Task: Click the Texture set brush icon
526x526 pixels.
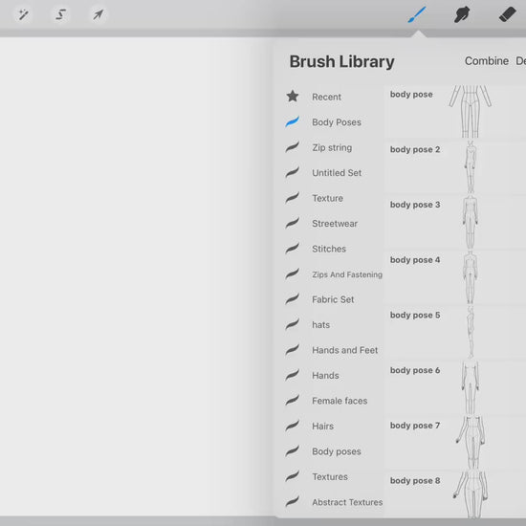Action: [293, 198]
